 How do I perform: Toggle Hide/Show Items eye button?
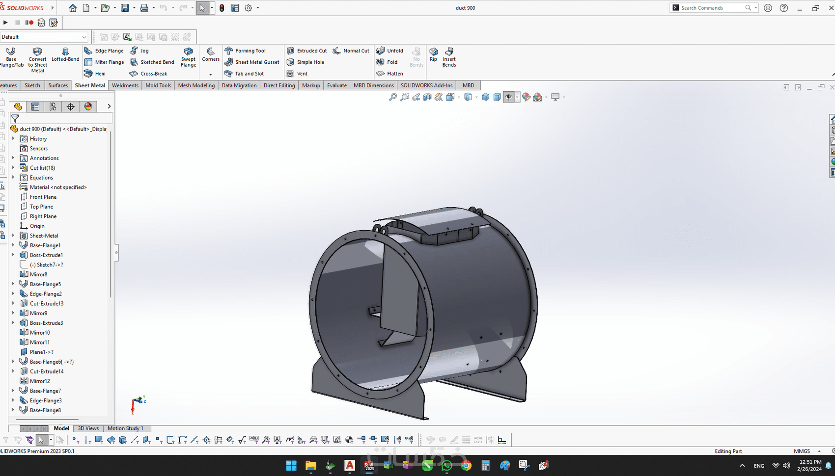pyautogui.click(x=508, y=97)
